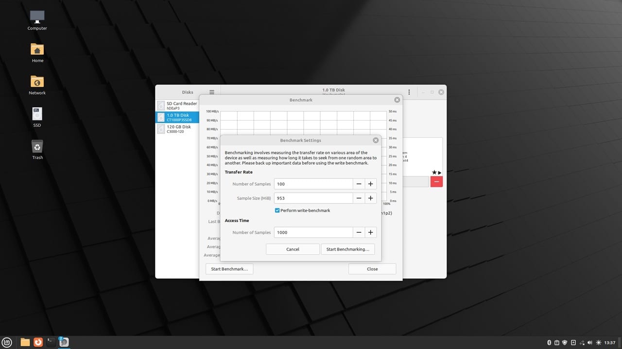This screenshot has height=349, width=622.
Task: Increase Access Time samples with the plus stepper
Action: tap(370, 232)
